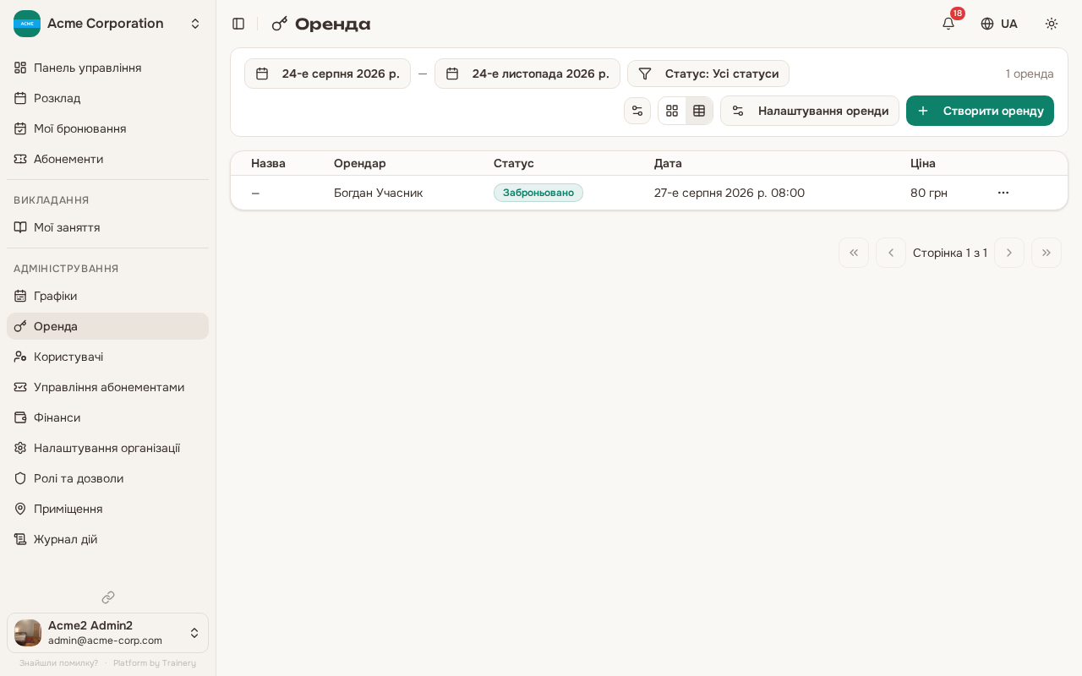This screenshot has width=1082, height=676.
Task: Click the Знайшли помилку? link
Action: 59,663
